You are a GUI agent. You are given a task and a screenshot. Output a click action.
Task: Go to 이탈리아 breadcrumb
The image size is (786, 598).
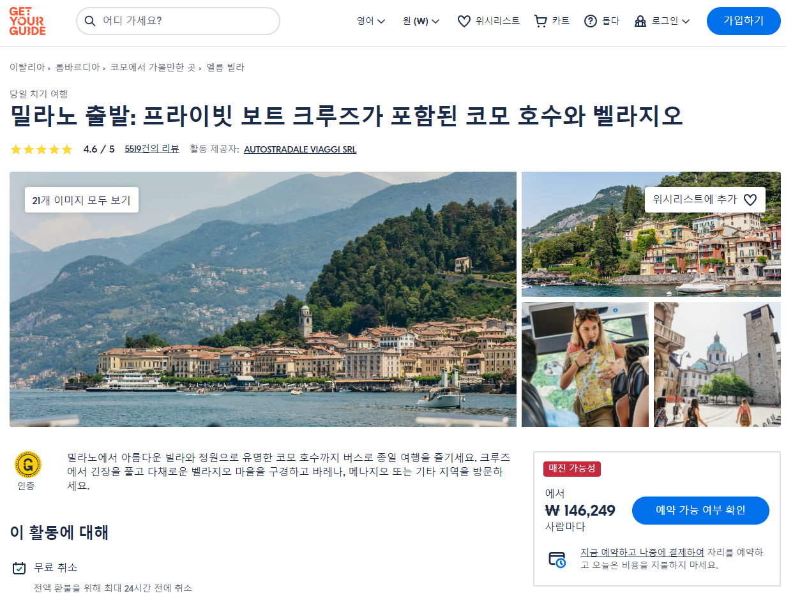(x=27, y=67)
